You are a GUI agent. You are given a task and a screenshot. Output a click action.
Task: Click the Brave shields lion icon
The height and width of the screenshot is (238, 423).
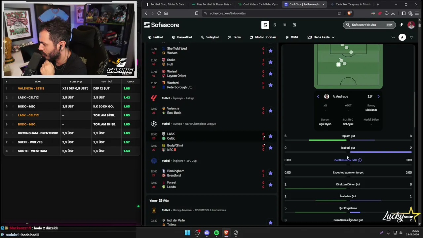[x=350, y=13]
